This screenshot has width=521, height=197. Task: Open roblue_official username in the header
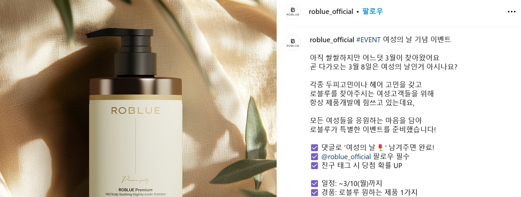(x=331, y=12)
